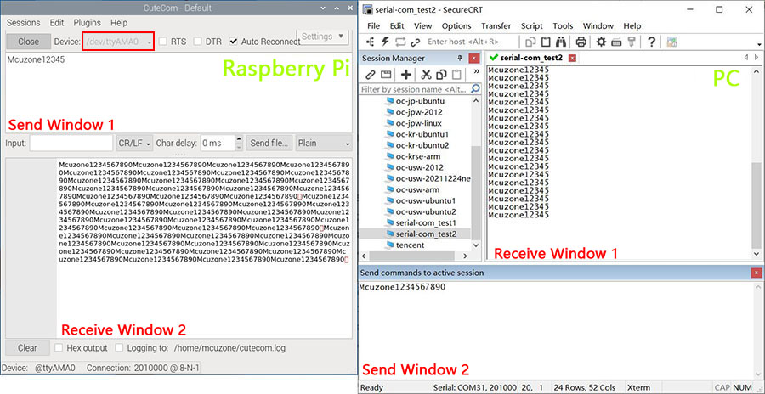This screenshot has width=765, height=394.
Task: Uncheck Auto Reconnect in CuteCom
Action: point(234,42)
